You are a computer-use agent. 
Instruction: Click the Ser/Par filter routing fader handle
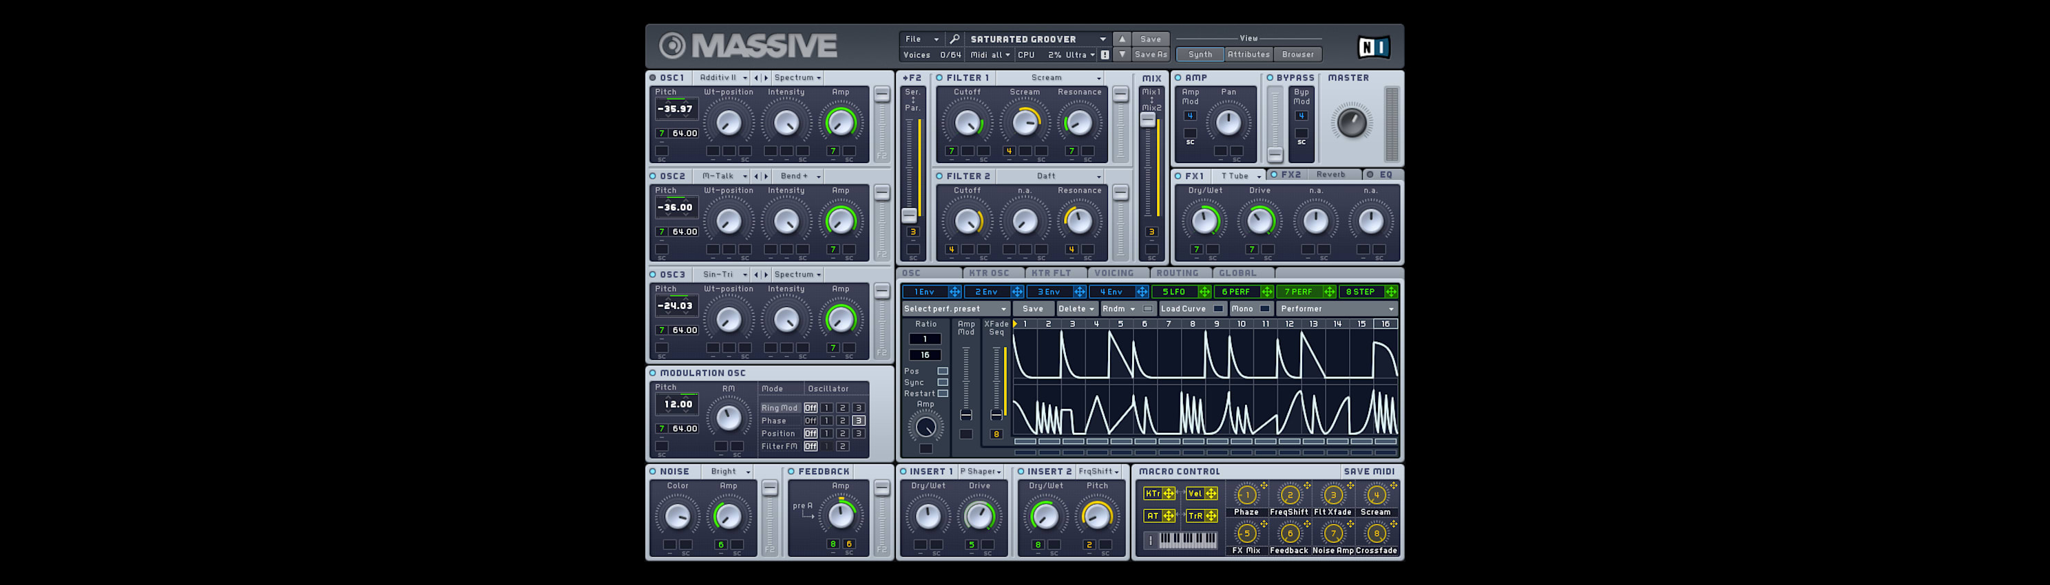coord(909,215)
